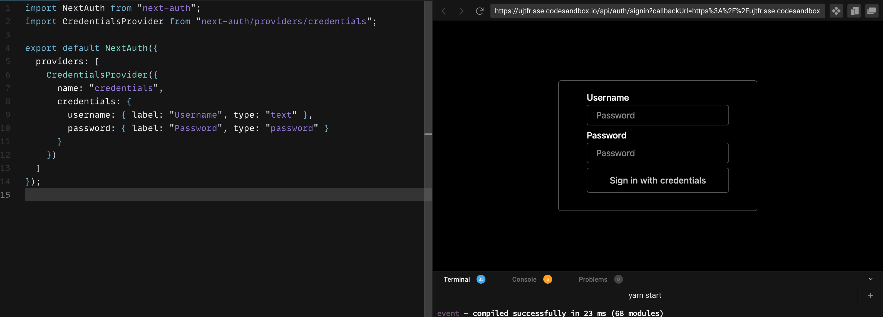883x317 pixels.
Task: Click the browser forward arrow
Action: 461,11
